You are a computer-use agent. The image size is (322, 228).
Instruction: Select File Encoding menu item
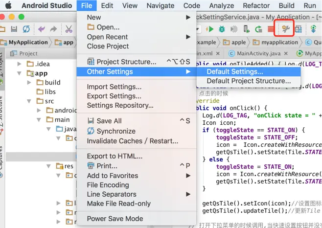pyautogui.click(x=137, y=185)
